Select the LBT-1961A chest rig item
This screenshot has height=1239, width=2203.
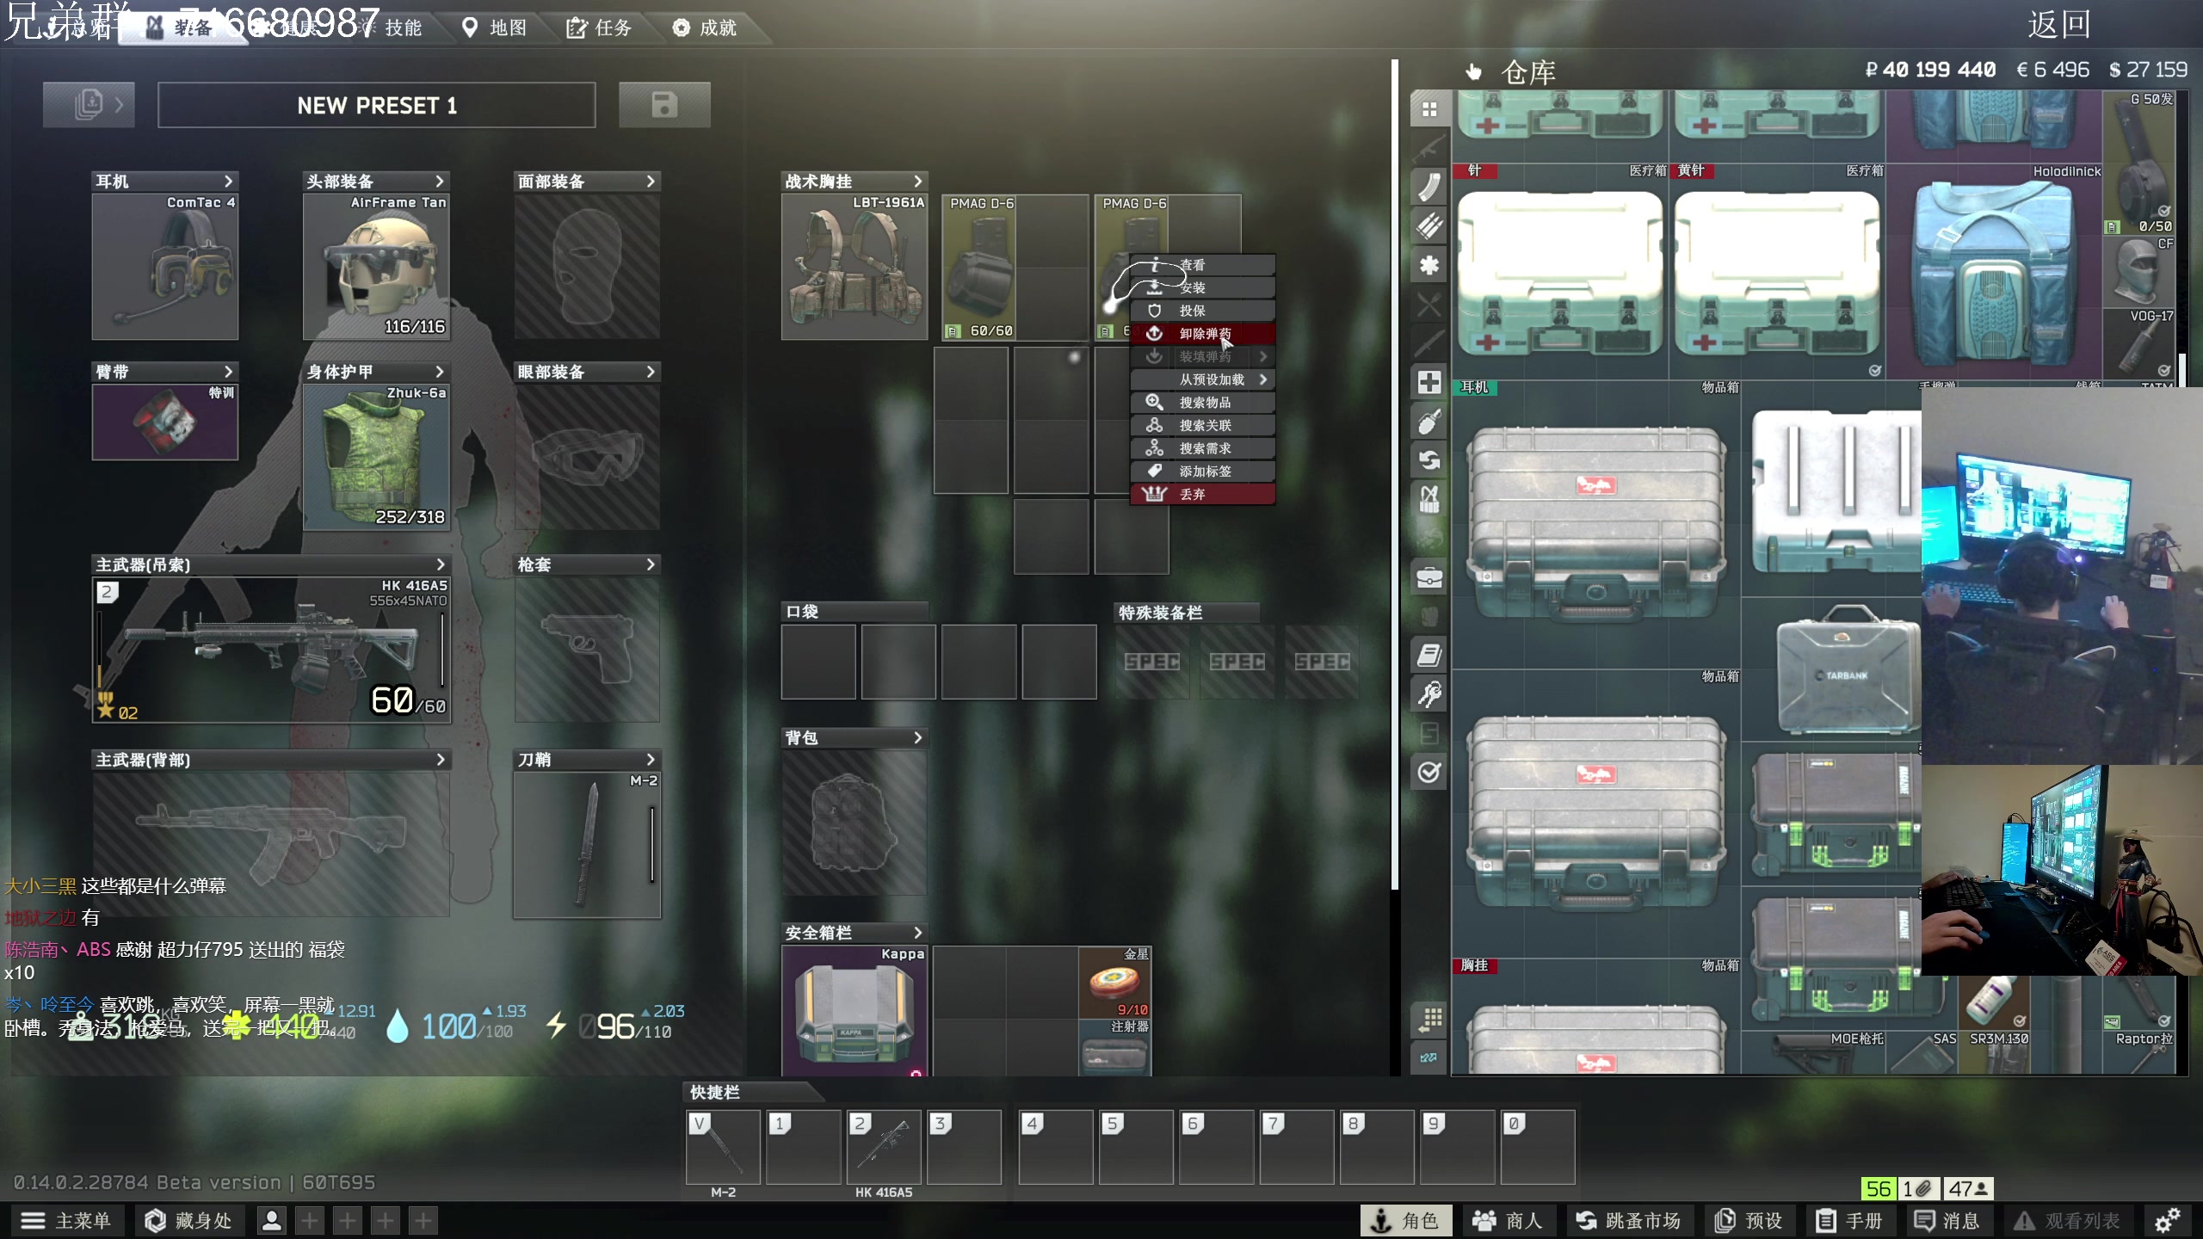coord(855,267)
